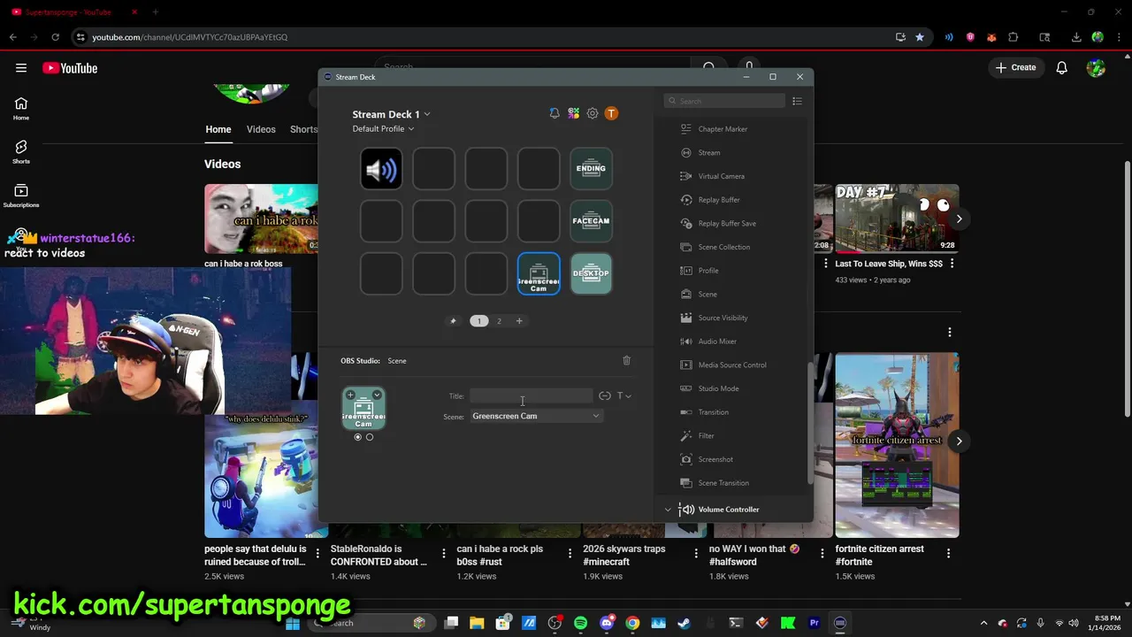1132x637 pixels.
Task: Toggle action list view icon next to search
Action: click(797, 101)
